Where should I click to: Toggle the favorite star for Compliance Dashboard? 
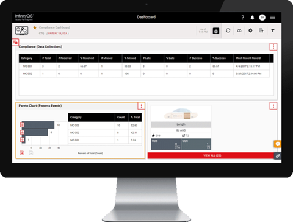pyautogui.click(x=35, y=27)
